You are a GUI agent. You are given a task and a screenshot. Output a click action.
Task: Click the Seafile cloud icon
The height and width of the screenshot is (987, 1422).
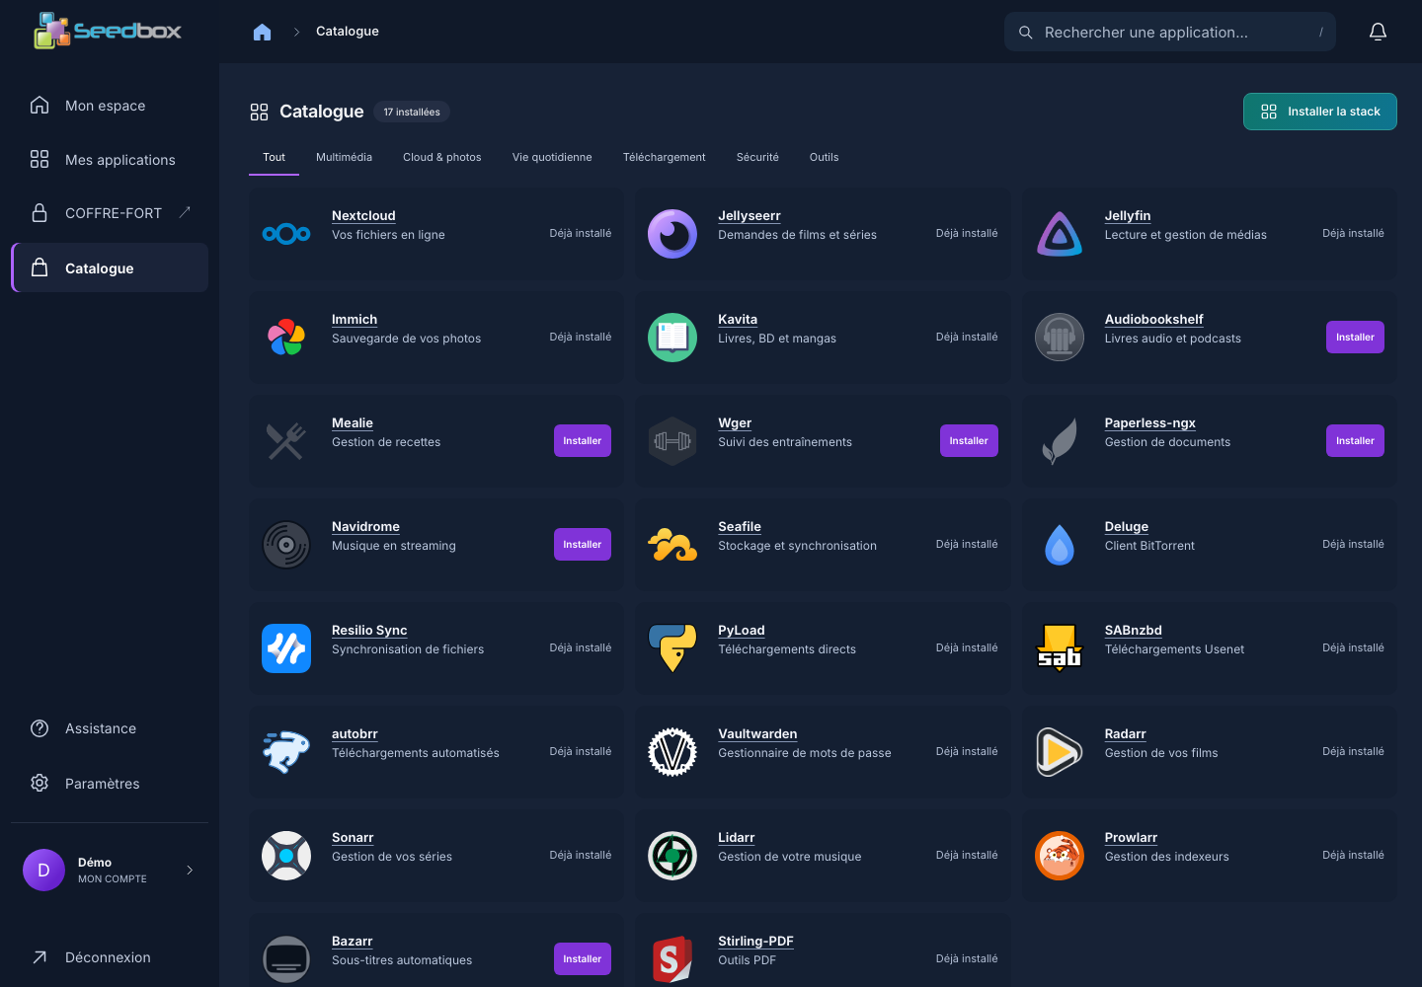pyautogui.click(x=672, y=545)
